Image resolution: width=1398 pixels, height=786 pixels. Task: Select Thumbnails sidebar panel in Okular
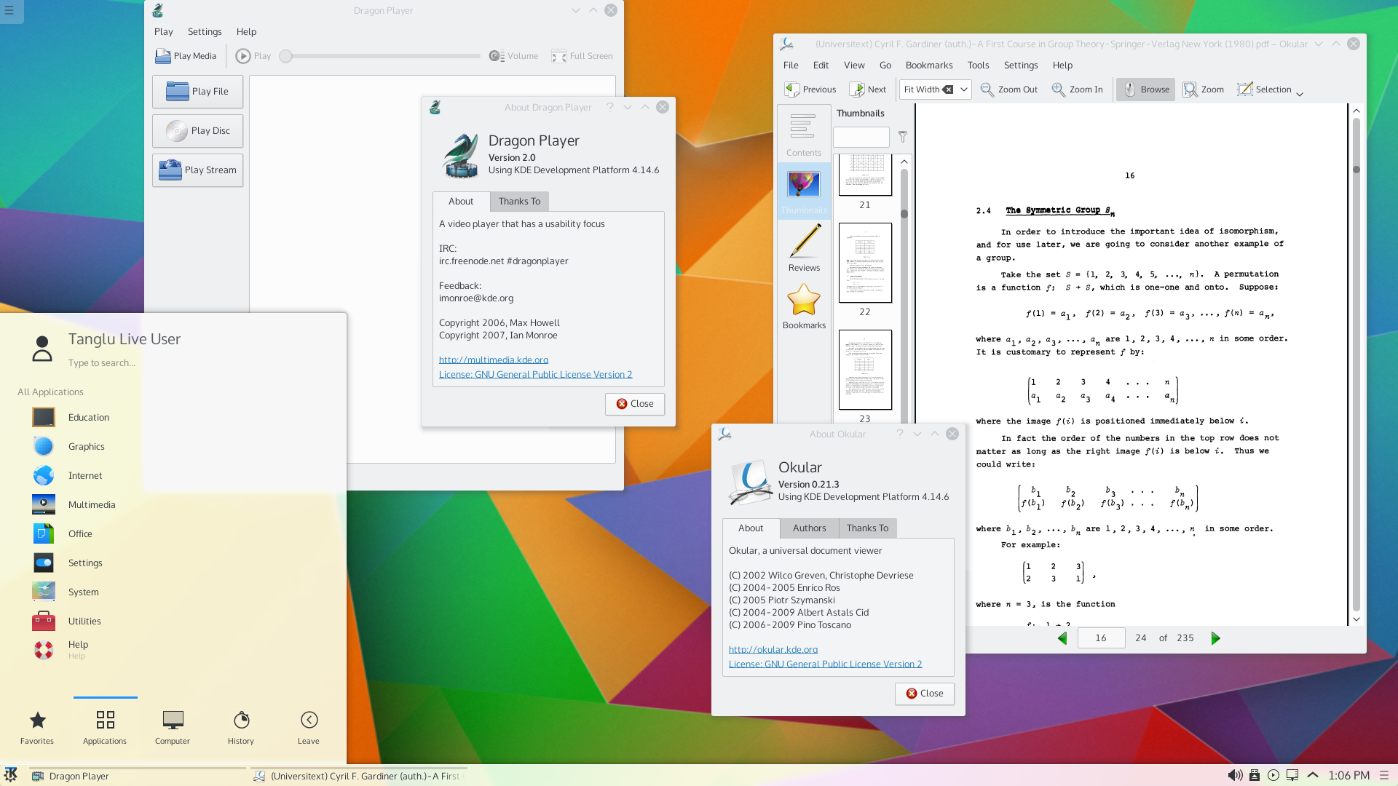(x=804, y=191)
